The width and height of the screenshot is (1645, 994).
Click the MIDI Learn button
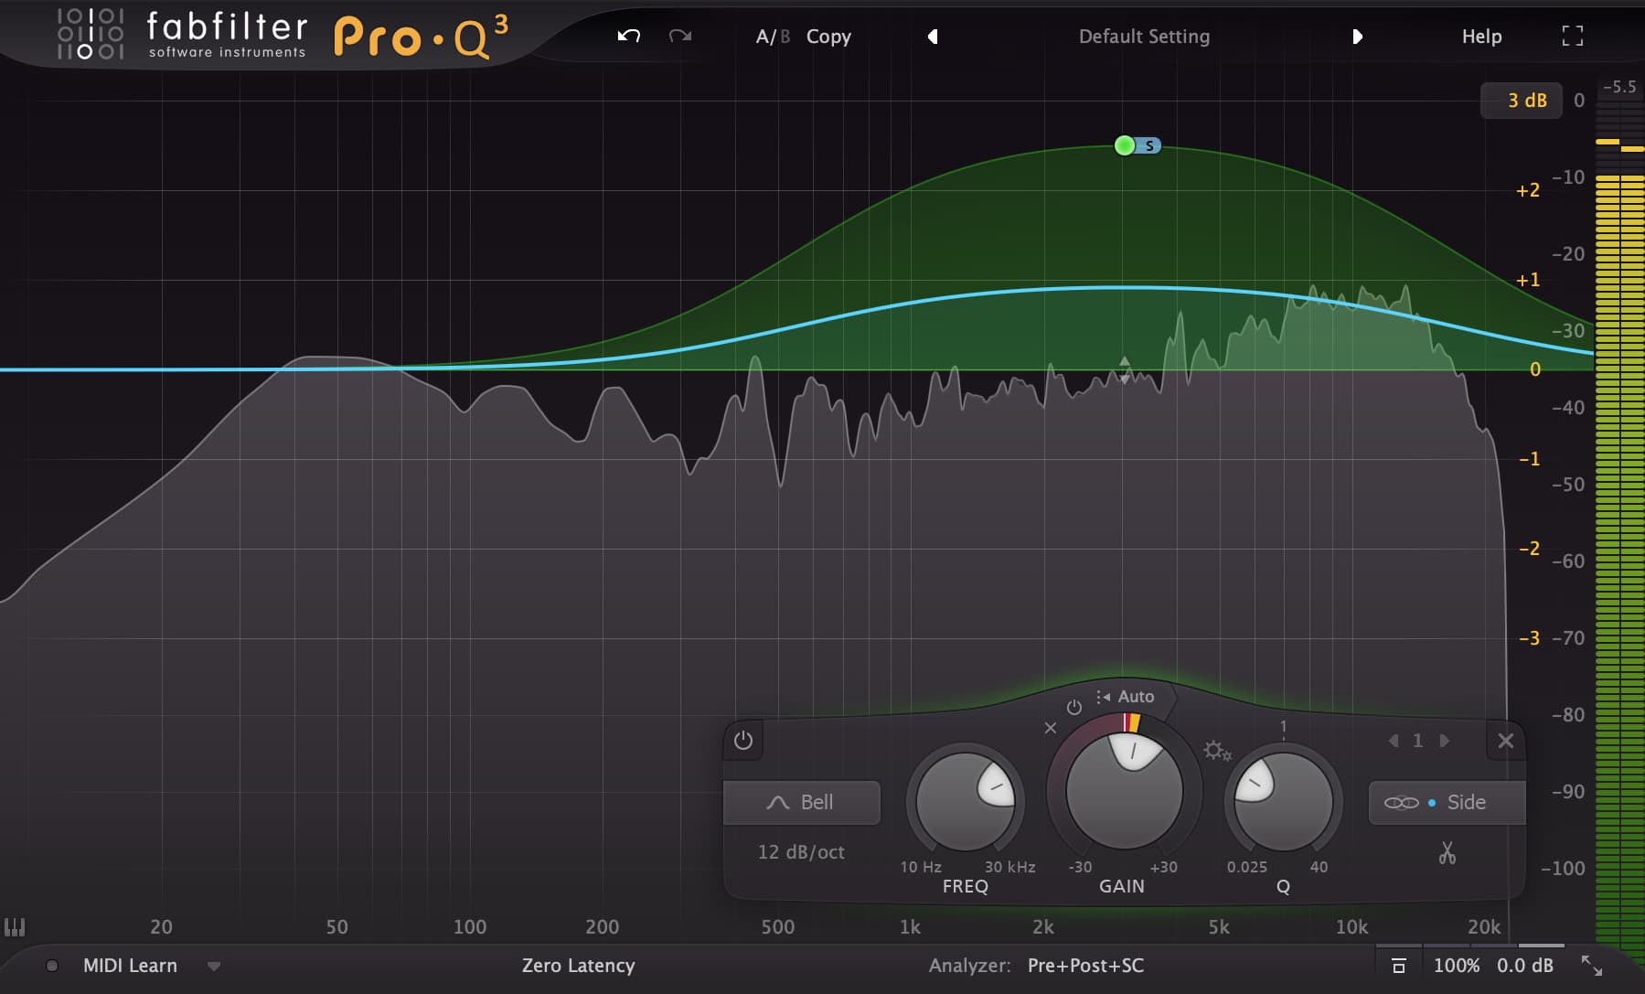(x=130, y=966)
